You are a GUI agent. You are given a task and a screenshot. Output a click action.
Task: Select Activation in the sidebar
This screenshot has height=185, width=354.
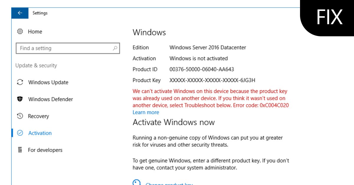click(40, 133)
